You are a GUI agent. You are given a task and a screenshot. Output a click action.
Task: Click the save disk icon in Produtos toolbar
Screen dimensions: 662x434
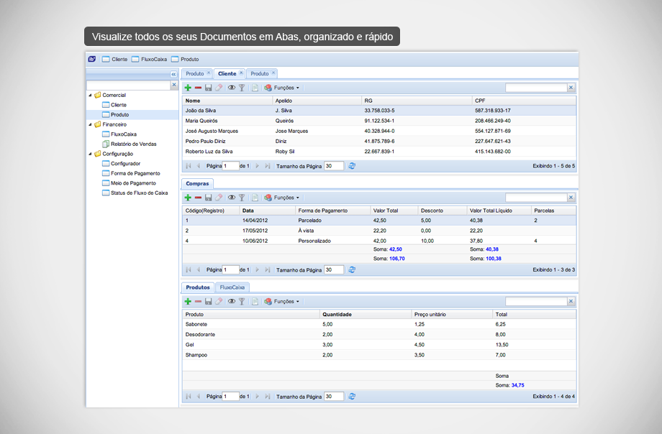(x=208, y=302)
